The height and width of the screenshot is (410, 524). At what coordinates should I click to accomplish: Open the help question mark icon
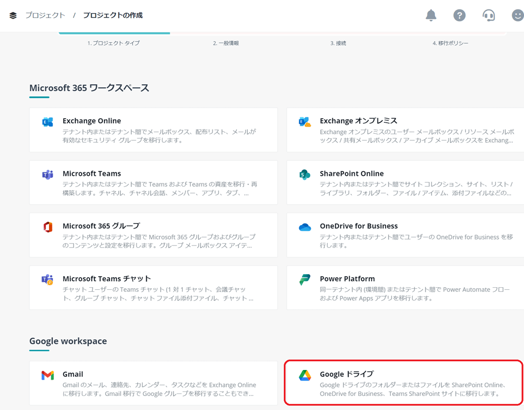coord(459,15)
